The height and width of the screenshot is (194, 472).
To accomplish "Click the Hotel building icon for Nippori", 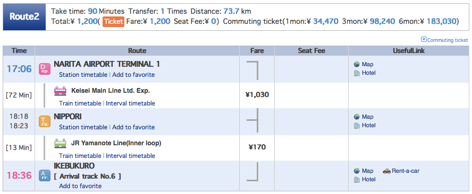I will tap(357, 125).
